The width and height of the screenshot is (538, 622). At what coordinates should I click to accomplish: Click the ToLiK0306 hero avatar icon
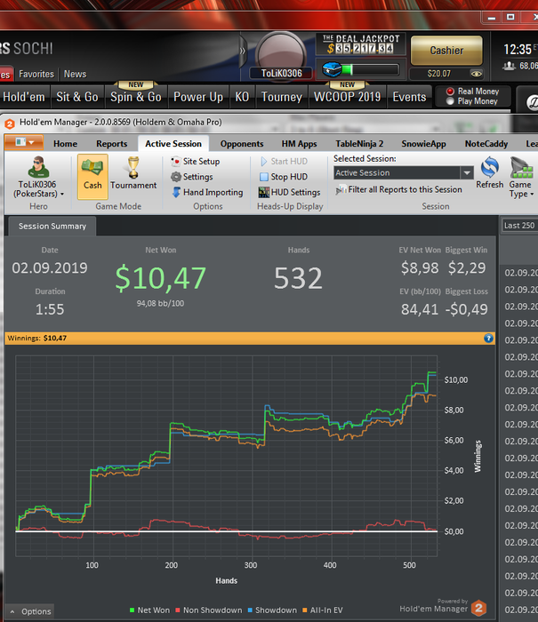[x=38, y=167]
